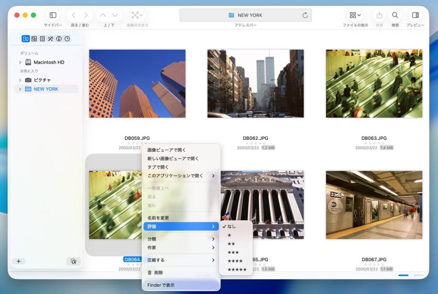The width and height of the screenshot is (438, 294).
Task: Choose 名前を変更 from context menu
Action: (x=158, y=218)
